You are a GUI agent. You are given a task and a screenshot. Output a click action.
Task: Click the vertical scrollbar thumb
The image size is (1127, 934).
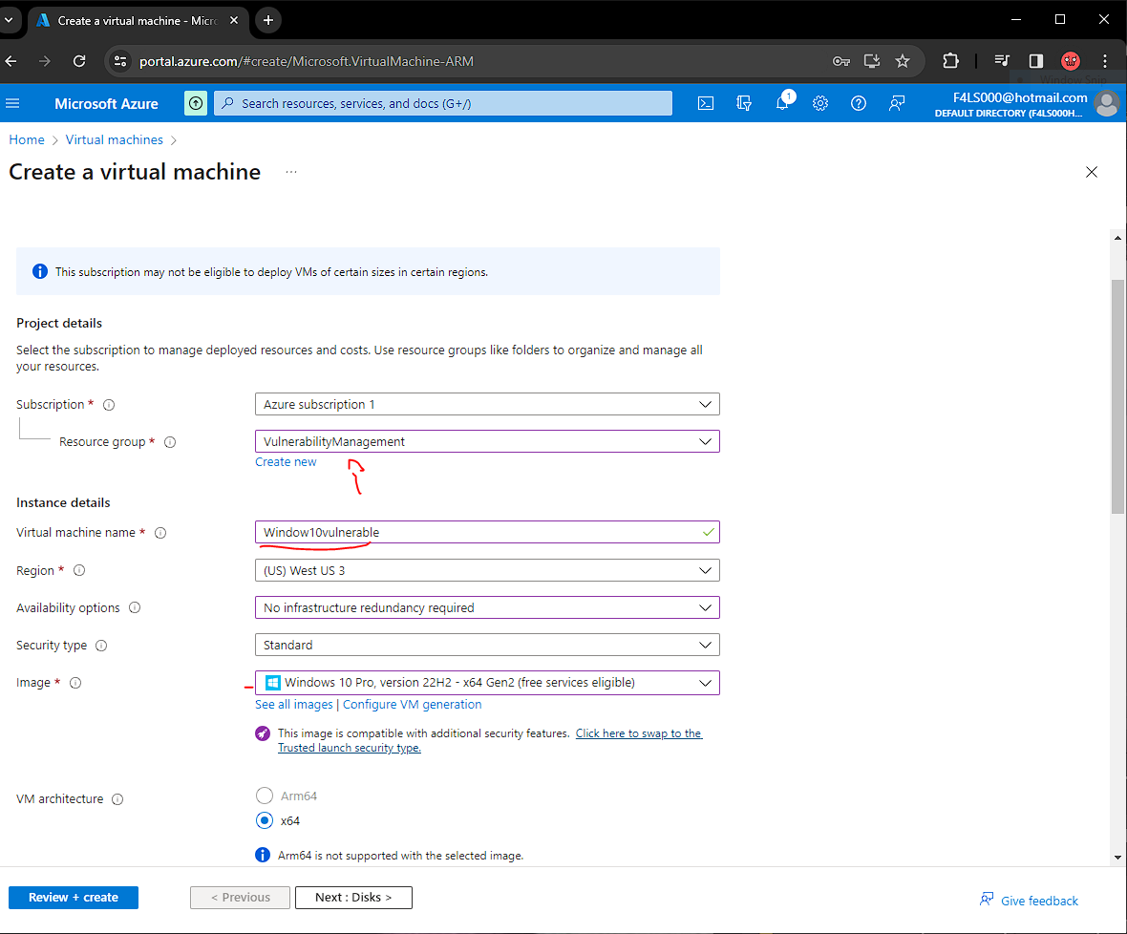tap(1117, 396)
